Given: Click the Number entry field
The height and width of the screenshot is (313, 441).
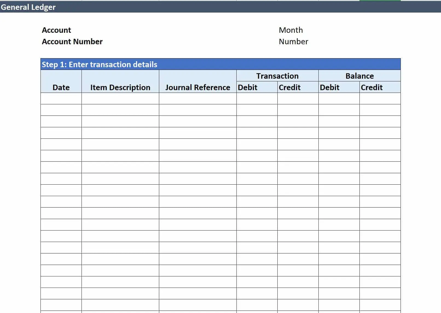Looking at the screenshot, I should 293,42.
